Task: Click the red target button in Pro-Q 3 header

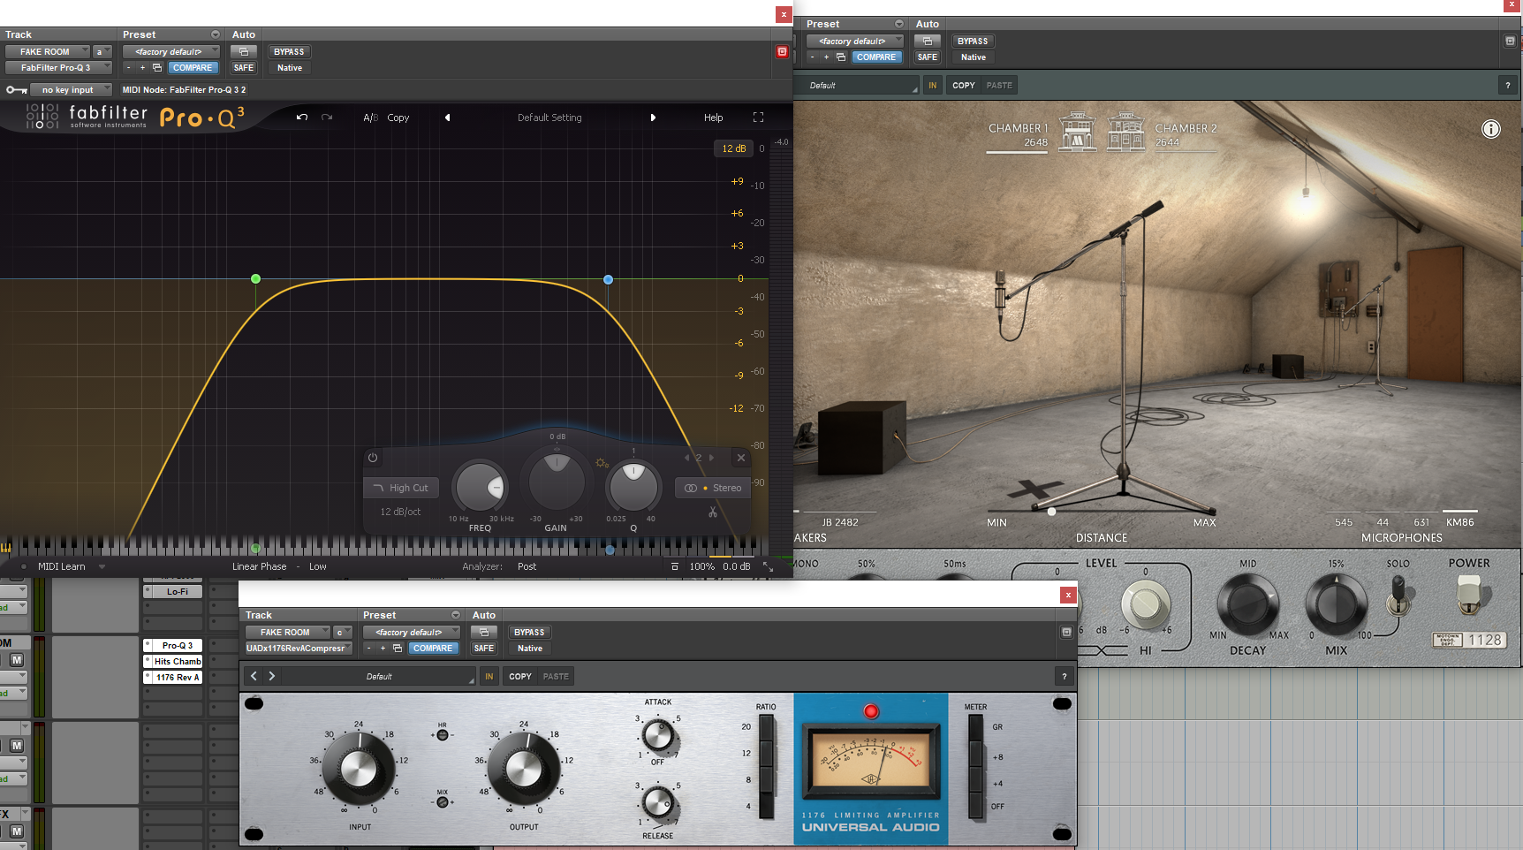Action: 782,52
